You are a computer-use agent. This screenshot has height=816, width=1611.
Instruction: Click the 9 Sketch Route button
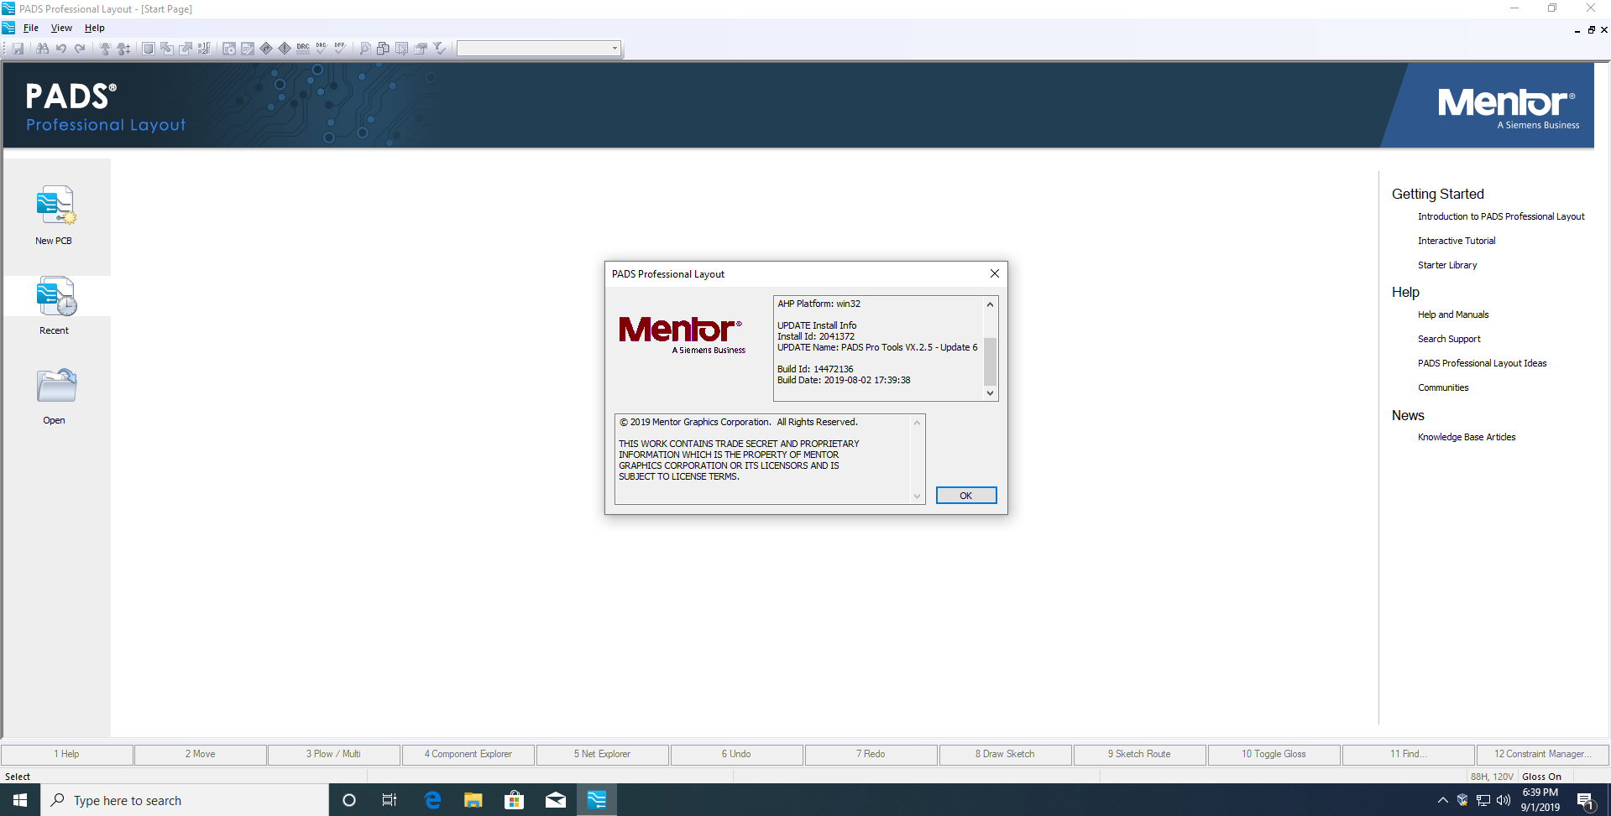coord(1140,754)
